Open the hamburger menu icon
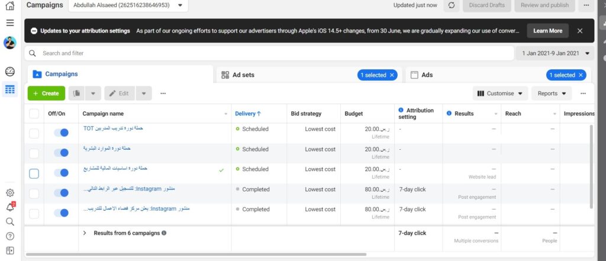The width and height of the screenshot is (606, 261). [9, 22]
